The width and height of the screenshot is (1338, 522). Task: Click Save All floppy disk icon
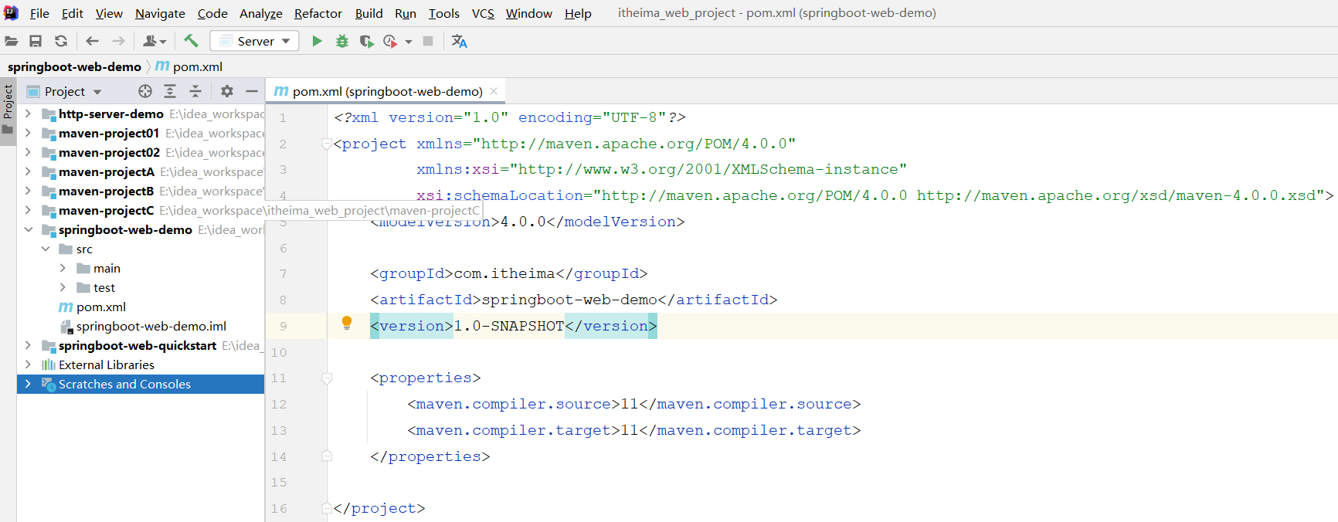(x=36, y=41)
